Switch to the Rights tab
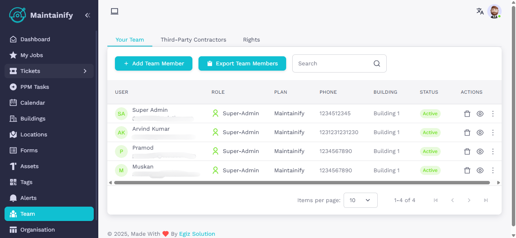 pos(251,40)
